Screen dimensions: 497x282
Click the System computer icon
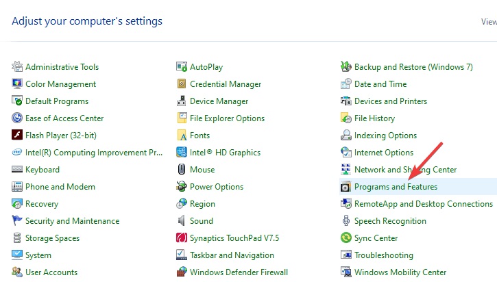click(x=17, y=255)
